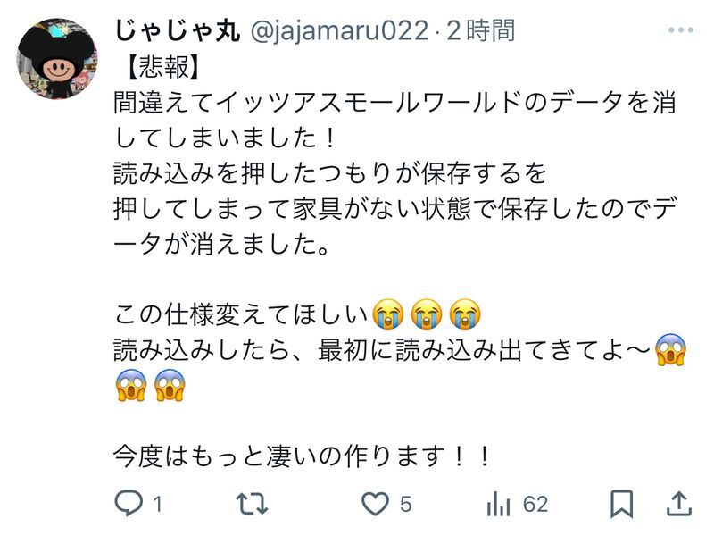Click the reply count 1
The image size is (714, 544).
(x=158, y=505)
